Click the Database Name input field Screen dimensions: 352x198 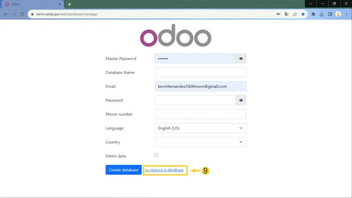click(200, 72)
